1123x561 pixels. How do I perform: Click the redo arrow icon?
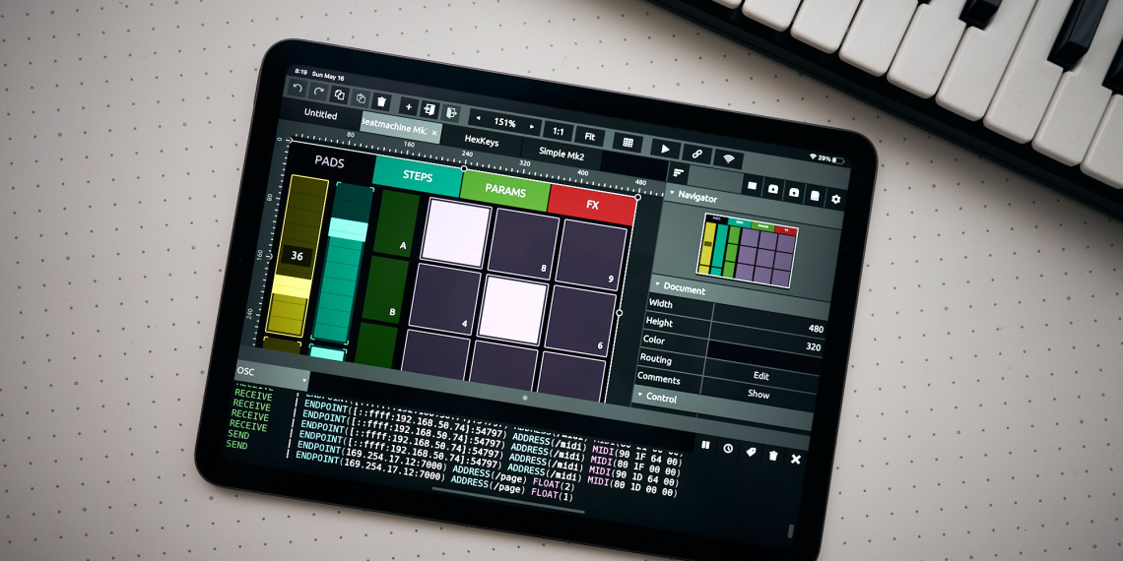coord(319,92)
